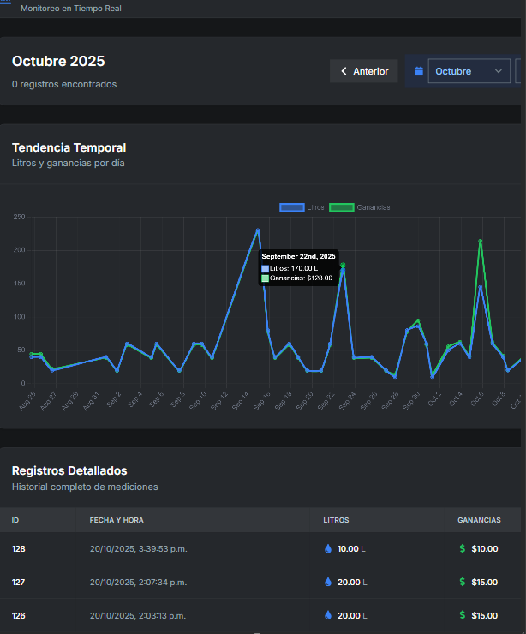Click water drop icon in row 127
Screen dimensions: 526x634
[x=328, y=583]
